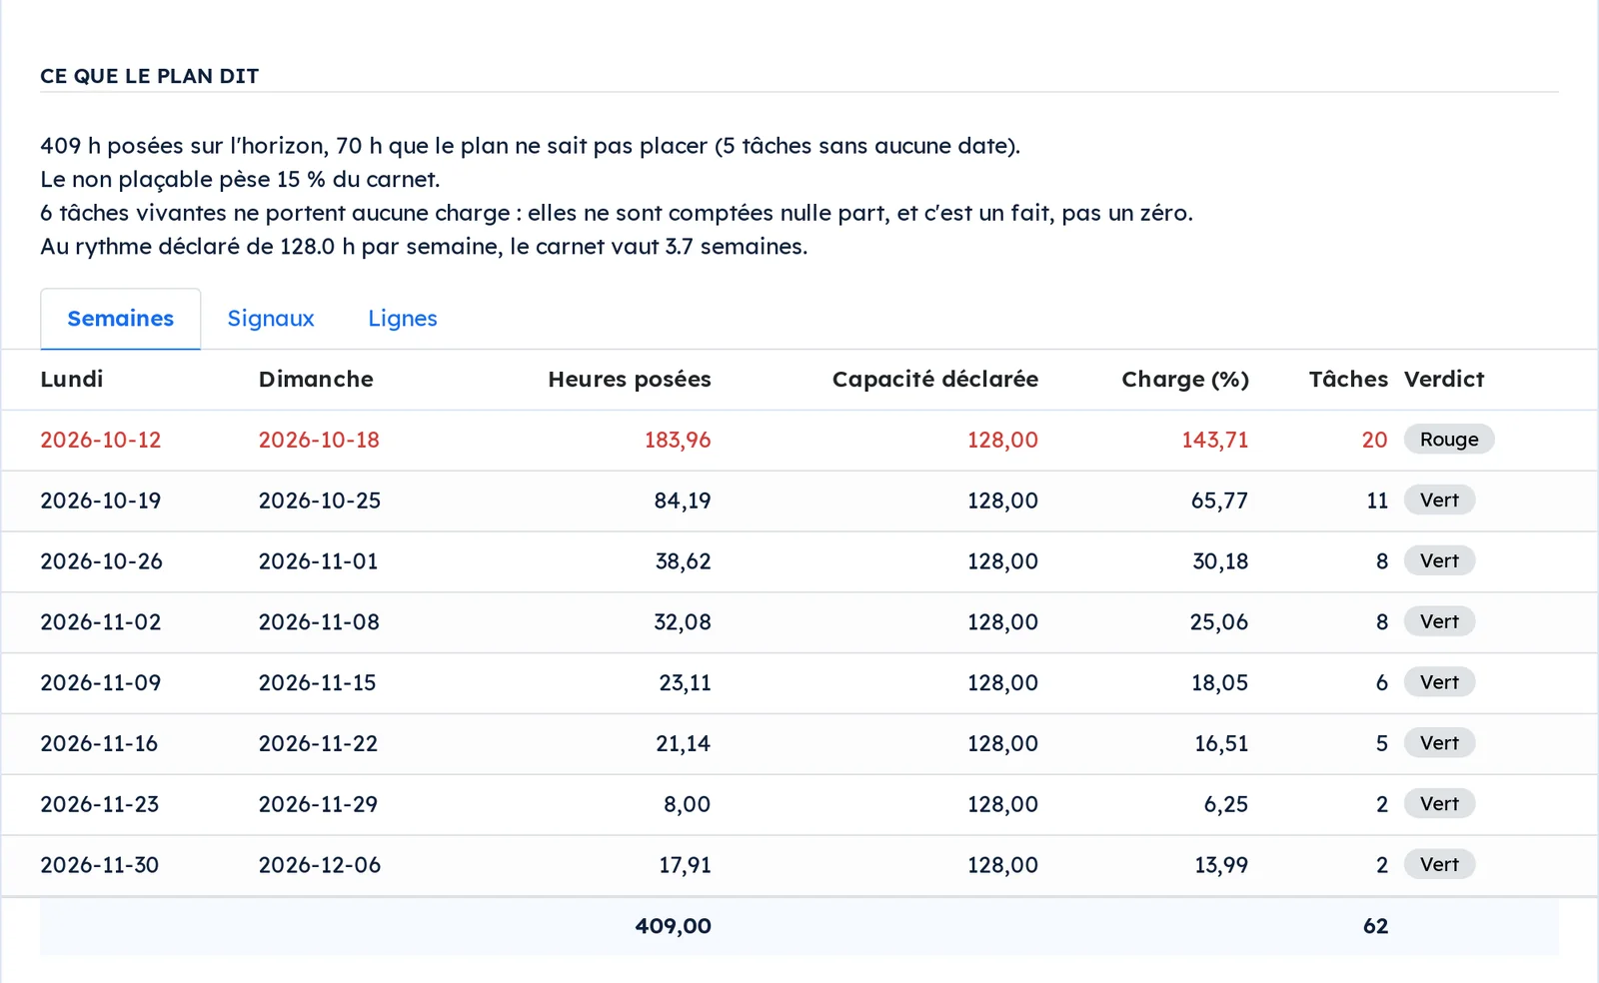Screen dimensions: 1599x983
Task: Click the 16,51 charge percentage cell
Action: point(1221,744)
